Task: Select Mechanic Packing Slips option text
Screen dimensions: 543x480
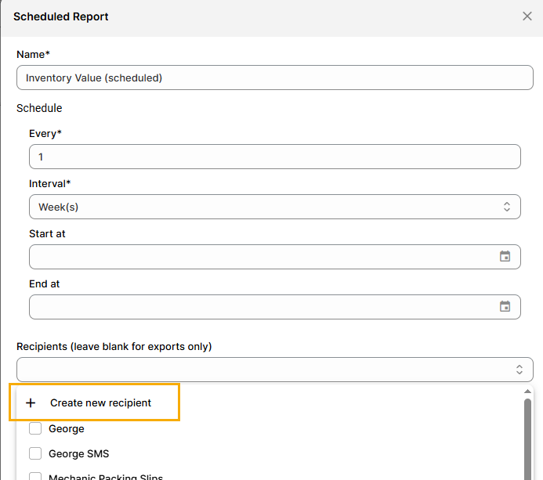Action: (x=106, y=476)
